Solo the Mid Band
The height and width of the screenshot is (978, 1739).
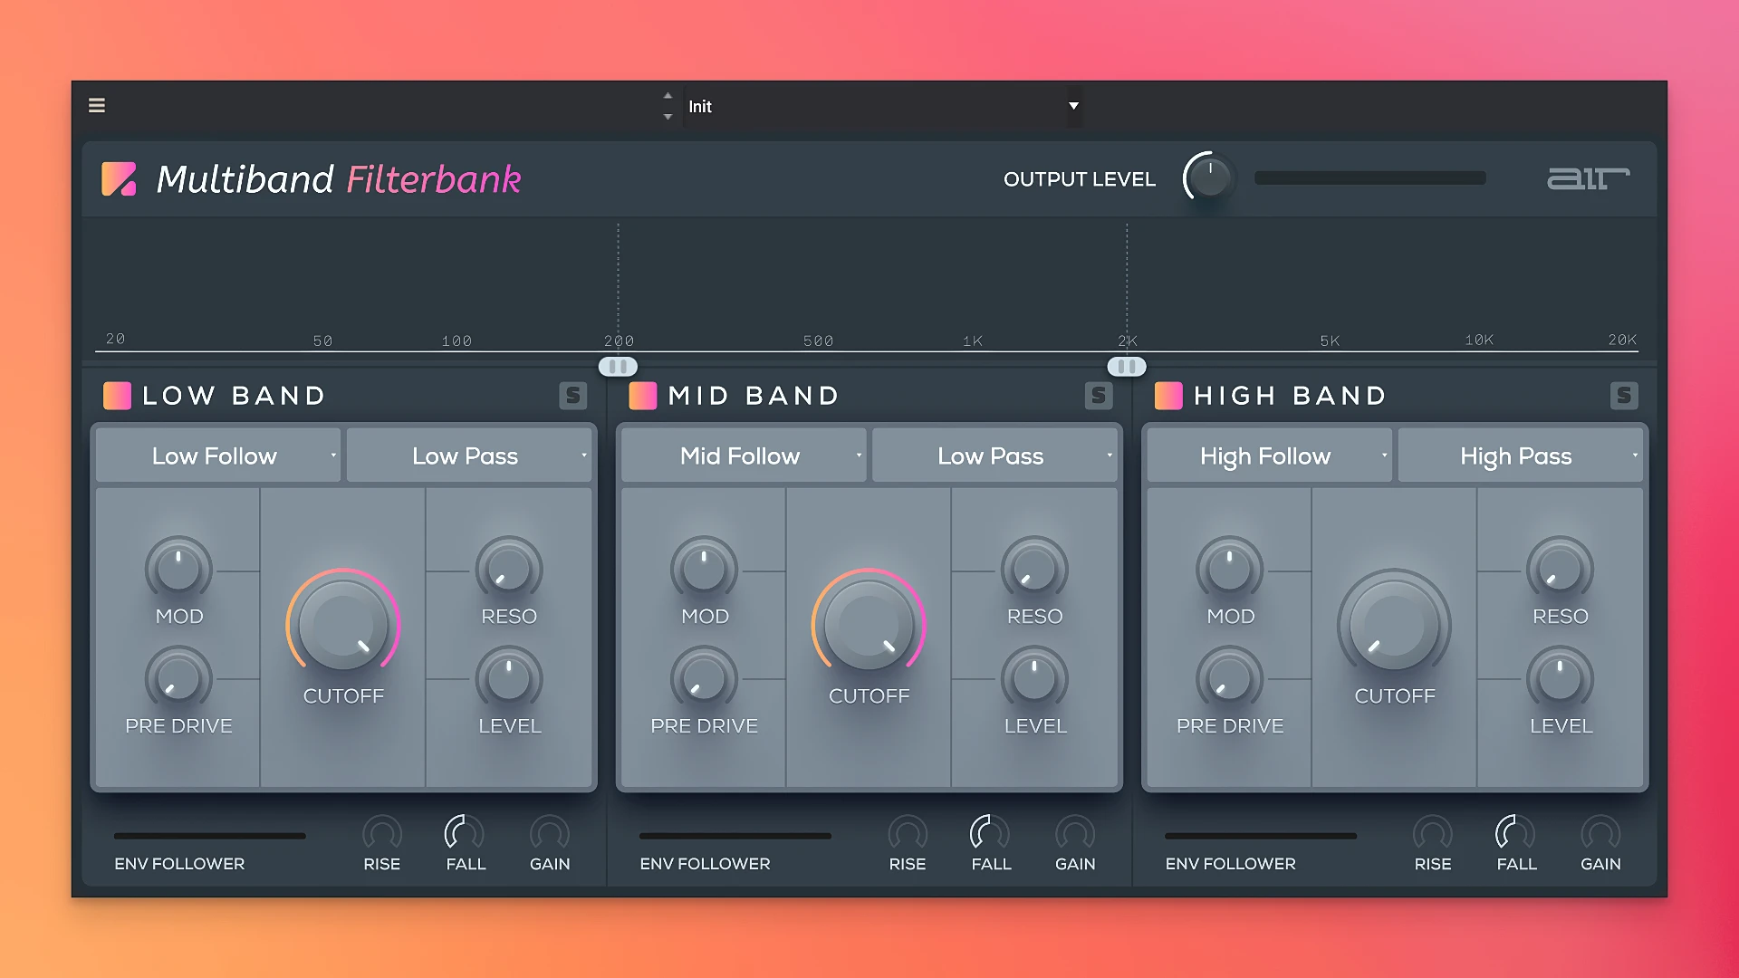click(1099, 396)
